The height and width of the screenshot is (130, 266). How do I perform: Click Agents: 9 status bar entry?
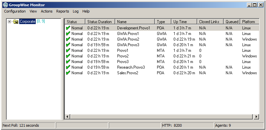click(x=239, y=125)
